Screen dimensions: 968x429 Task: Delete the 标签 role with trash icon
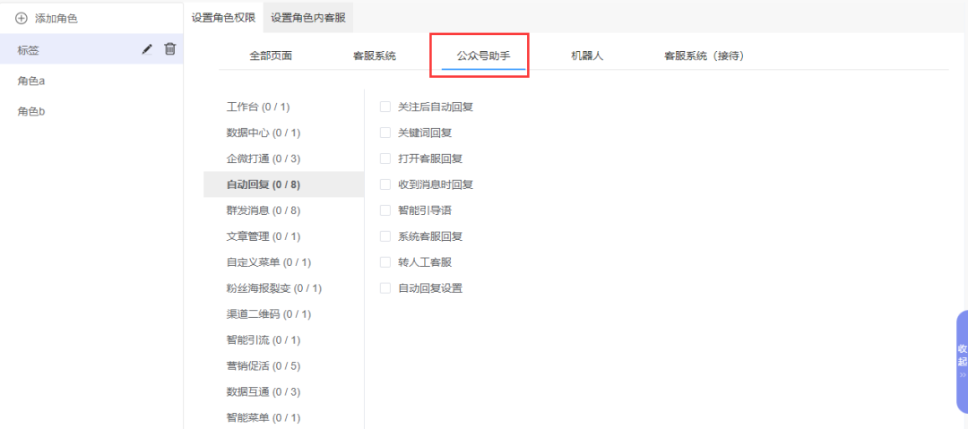coord(169,48)
